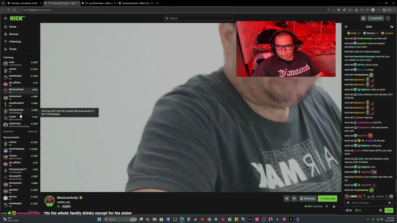The width and height of the screenshot is (397, 223).
Task: Add this page to favorites star
Action: [333, 10]
